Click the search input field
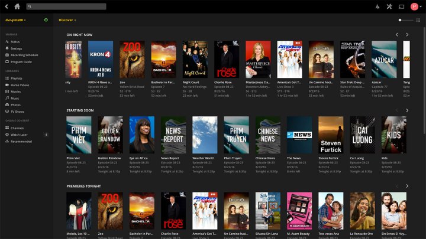 pyautogui.click(x=66, y=6)
